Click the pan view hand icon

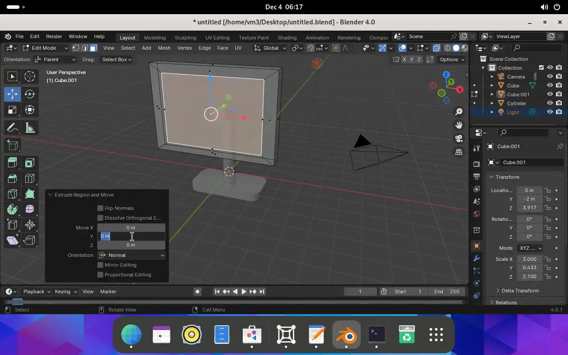point(459,125)
